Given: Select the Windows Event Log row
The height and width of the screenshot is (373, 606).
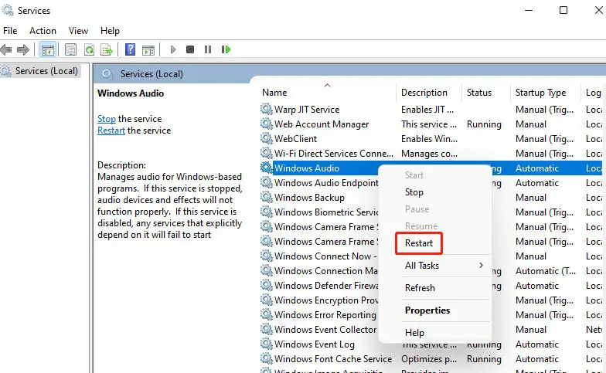Looking at the screenshot, I should click(x=314, y=344).
